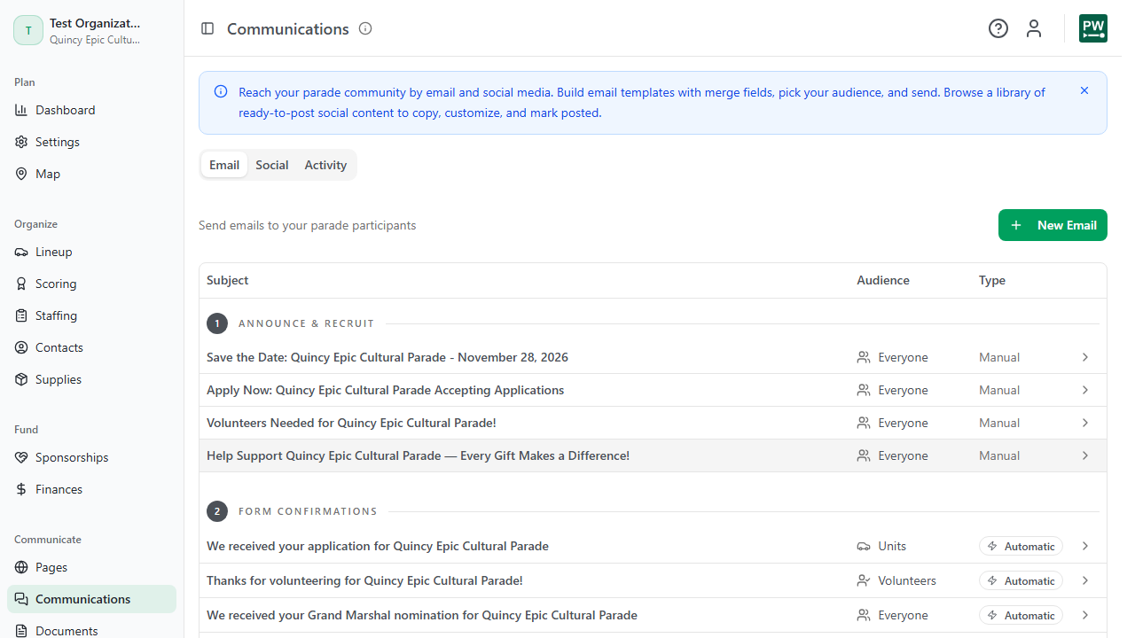Expand the Help Support row chevron

1085,455
